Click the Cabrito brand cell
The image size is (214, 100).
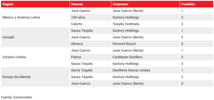click(x=90, y=24)
